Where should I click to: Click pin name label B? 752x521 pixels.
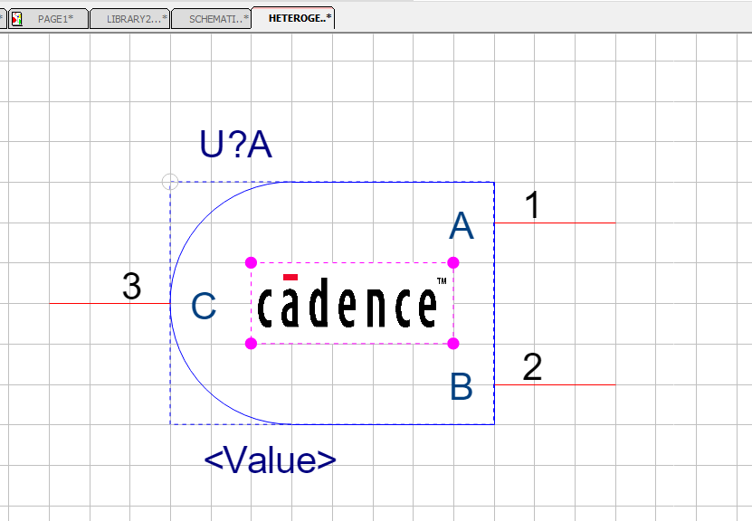pyautogui.click(x=461, y=387)
